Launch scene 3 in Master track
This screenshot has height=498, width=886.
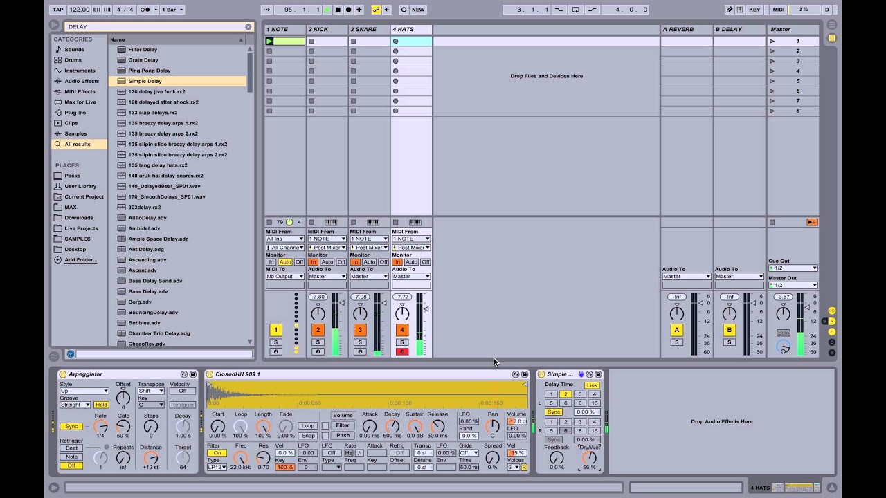tap(772, 61)
